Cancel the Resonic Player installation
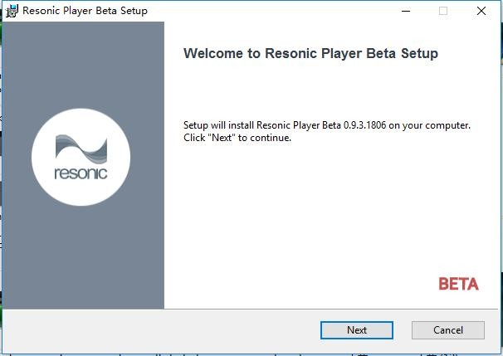Image resolution: width=503 pixels, height=356 pixels. [x=448, y=330]
